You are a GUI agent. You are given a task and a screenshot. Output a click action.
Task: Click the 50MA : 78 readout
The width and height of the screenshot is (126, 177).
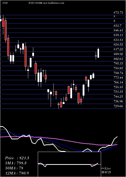pos(14,168)
